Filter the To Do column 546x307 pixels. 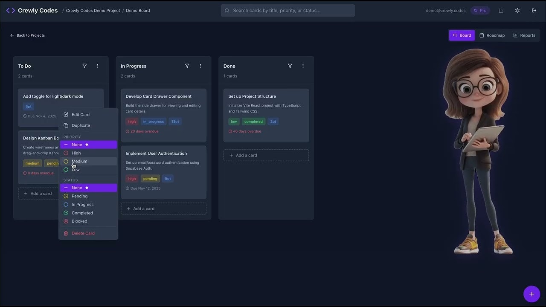click(84, 66)
